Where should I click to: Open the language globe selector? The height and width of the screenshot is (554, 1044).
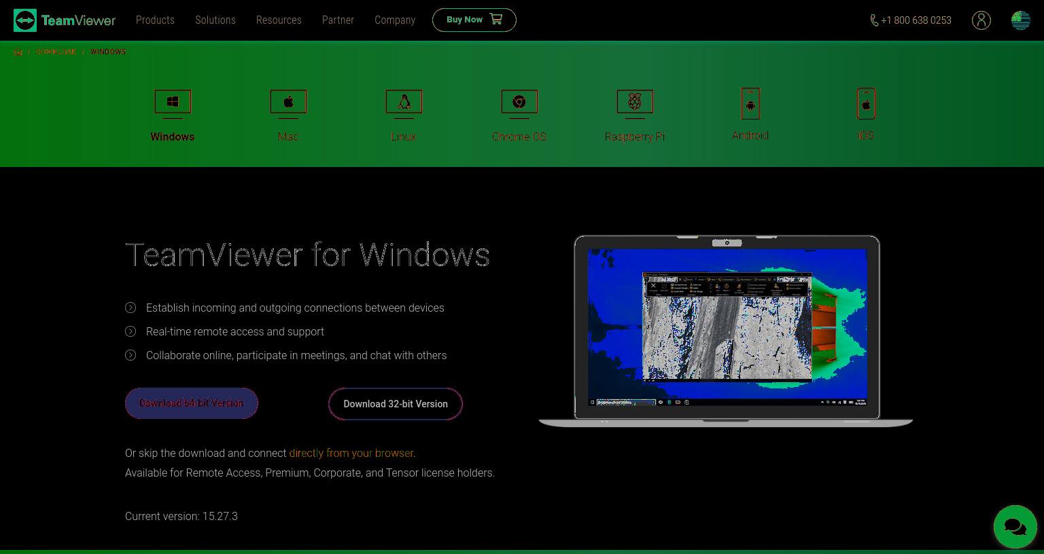[x=1020, y=20]
